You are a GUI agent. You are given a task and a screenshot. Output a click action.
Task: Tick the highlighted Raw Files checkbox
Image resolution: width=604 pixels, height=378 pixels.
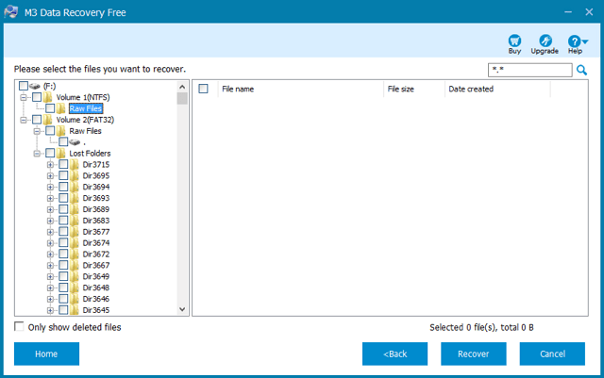point(50,108)
